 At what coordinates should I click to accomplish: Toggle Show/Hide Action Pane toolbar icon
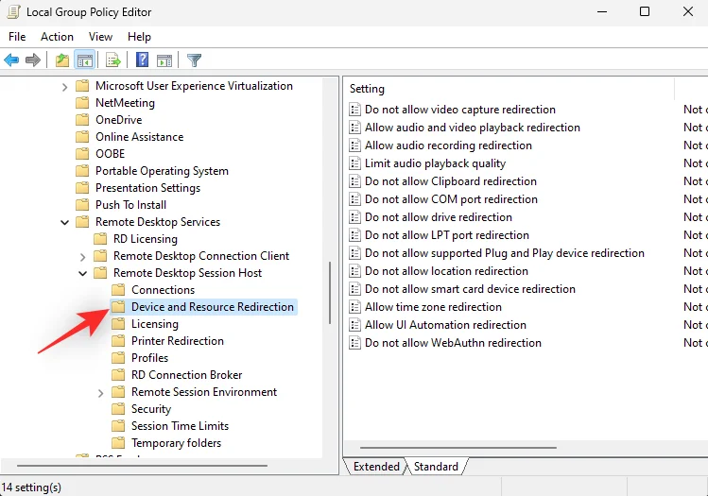coord(164,60)
